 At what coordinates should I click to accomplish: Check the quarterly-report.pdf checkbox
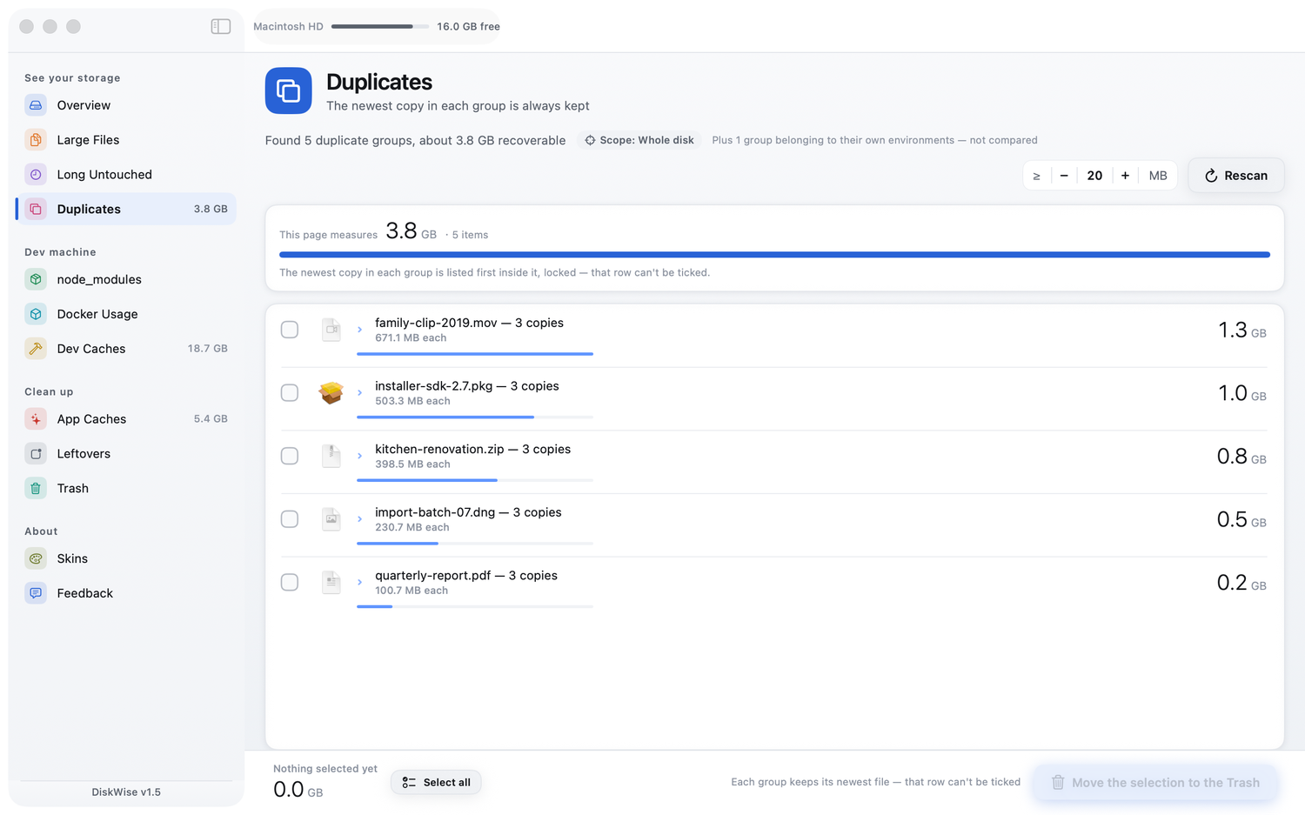click(x=290, y=583)
